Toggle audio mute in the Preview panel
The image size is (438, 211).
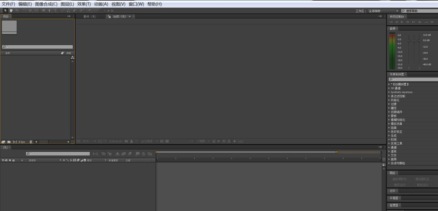[420, 22]
